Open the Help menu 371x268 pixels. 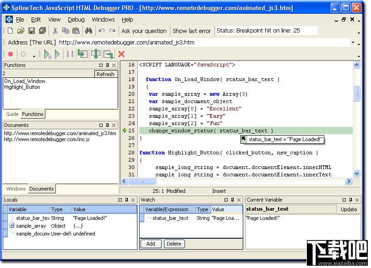click(x=127, y=19)
